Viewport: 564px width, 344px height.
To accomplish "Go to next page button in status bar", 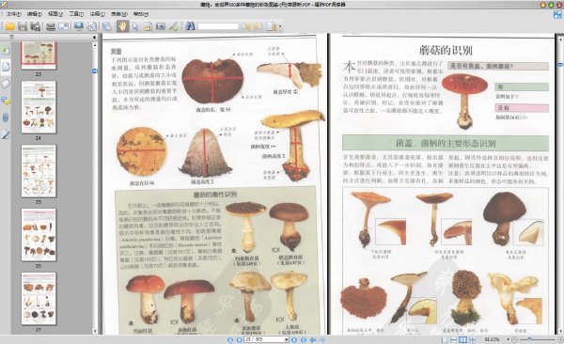I will click(294, 339).
